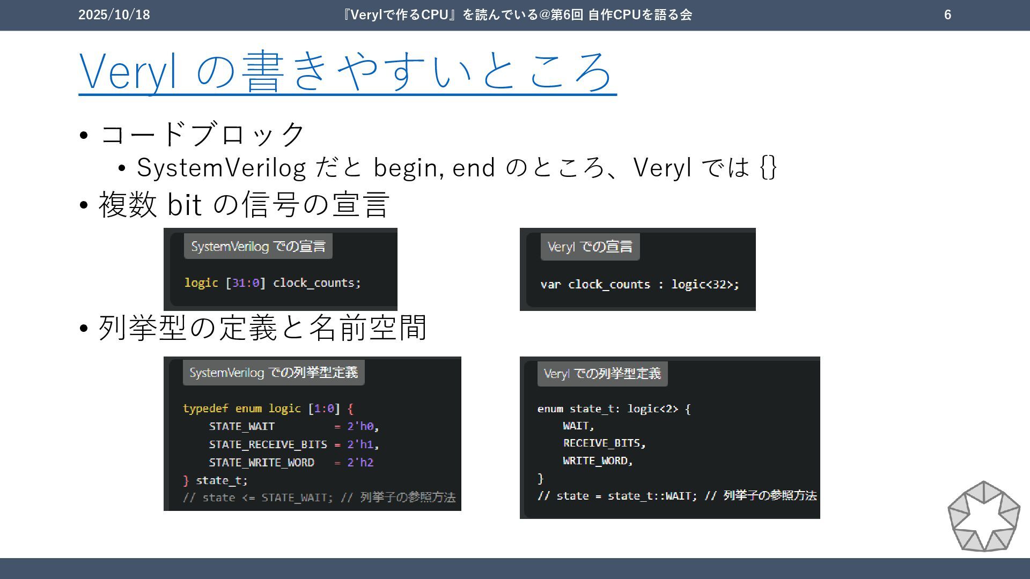This screenshot has height=579, width=1030.
Task: Click the '列挙型の定義と名前空間' bullet item
Action: click(x=262, y=328)
